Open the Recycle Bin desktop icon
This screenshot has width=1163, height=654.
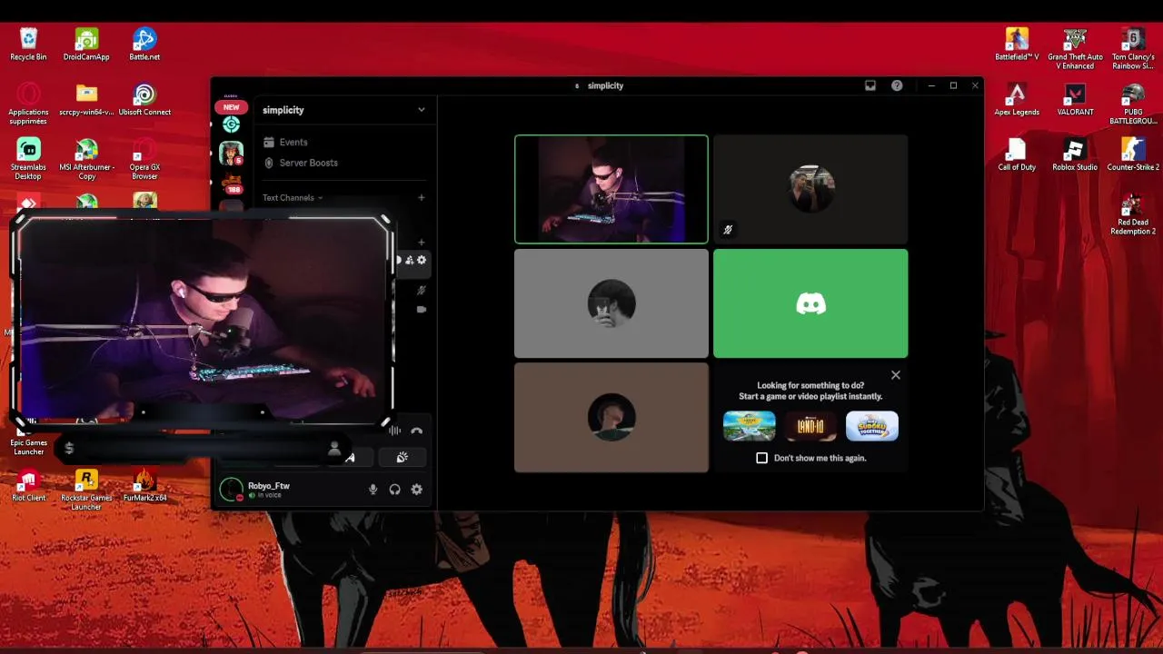click(x=28, y=45)
